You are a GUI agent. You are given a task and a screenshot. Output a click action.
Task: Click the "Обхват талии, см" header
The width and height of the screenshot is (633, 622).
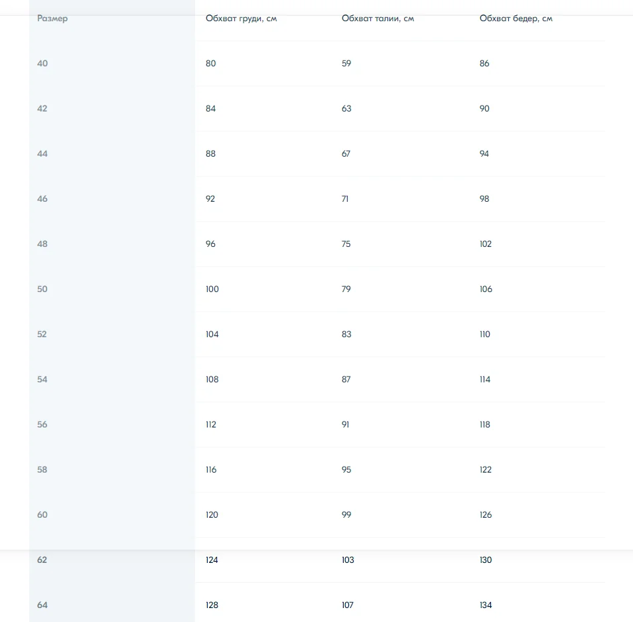378,19
